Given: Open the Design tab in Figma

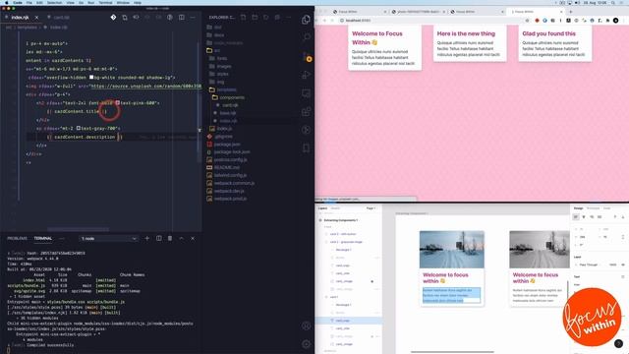Looking at the screenshot, I should coord(578,208).
